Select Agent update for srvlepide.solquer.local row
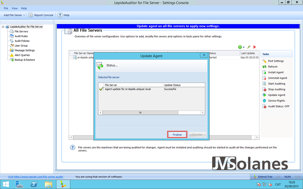The width and height of the screenshot is (303, 189). [151, 89]
